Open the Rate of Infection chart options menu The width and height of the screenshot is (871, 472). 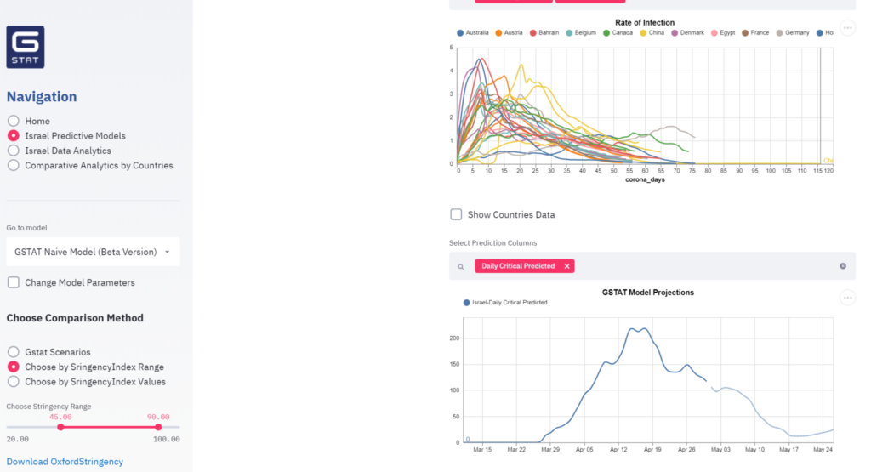847,28
